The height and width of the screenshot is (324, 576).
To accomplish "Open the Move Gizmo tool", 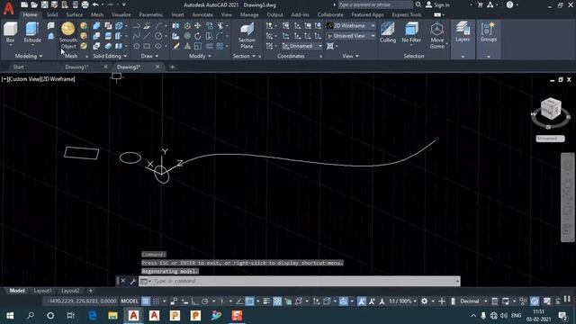I will (x=436, y=35).
